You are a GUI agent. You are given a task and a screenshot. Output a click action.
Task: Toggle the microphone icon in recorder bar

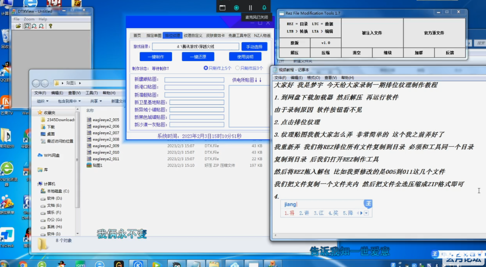point(264,8)
